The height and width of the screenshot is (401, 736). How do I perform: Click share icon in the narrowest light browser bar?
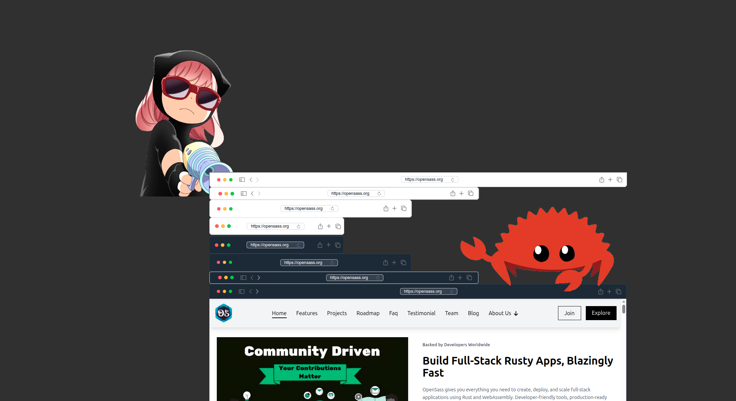pyautogui.click(x=320, y=226)
